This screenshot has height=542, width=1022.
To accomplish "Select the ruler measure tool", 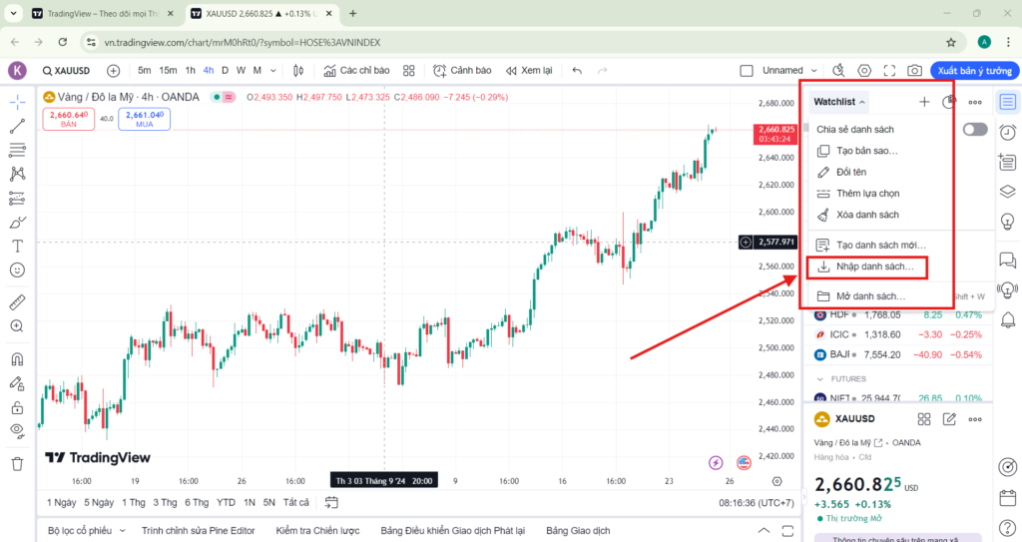I will (x=18, y=302).
